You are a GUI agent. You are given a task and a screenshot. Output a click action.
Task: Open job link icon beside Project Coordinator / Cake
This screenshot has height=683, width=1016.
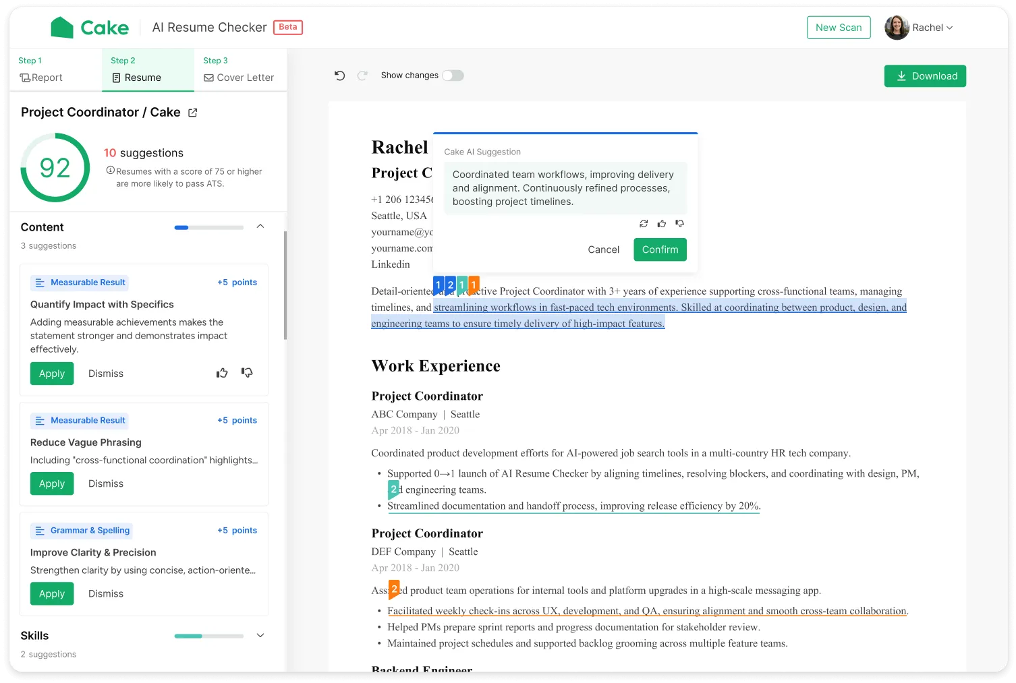(x=192, y=113)
